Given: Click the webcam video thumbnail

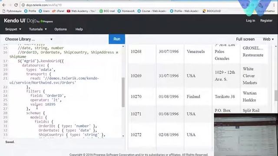Looking at the screenshot, I should (246, 135).
